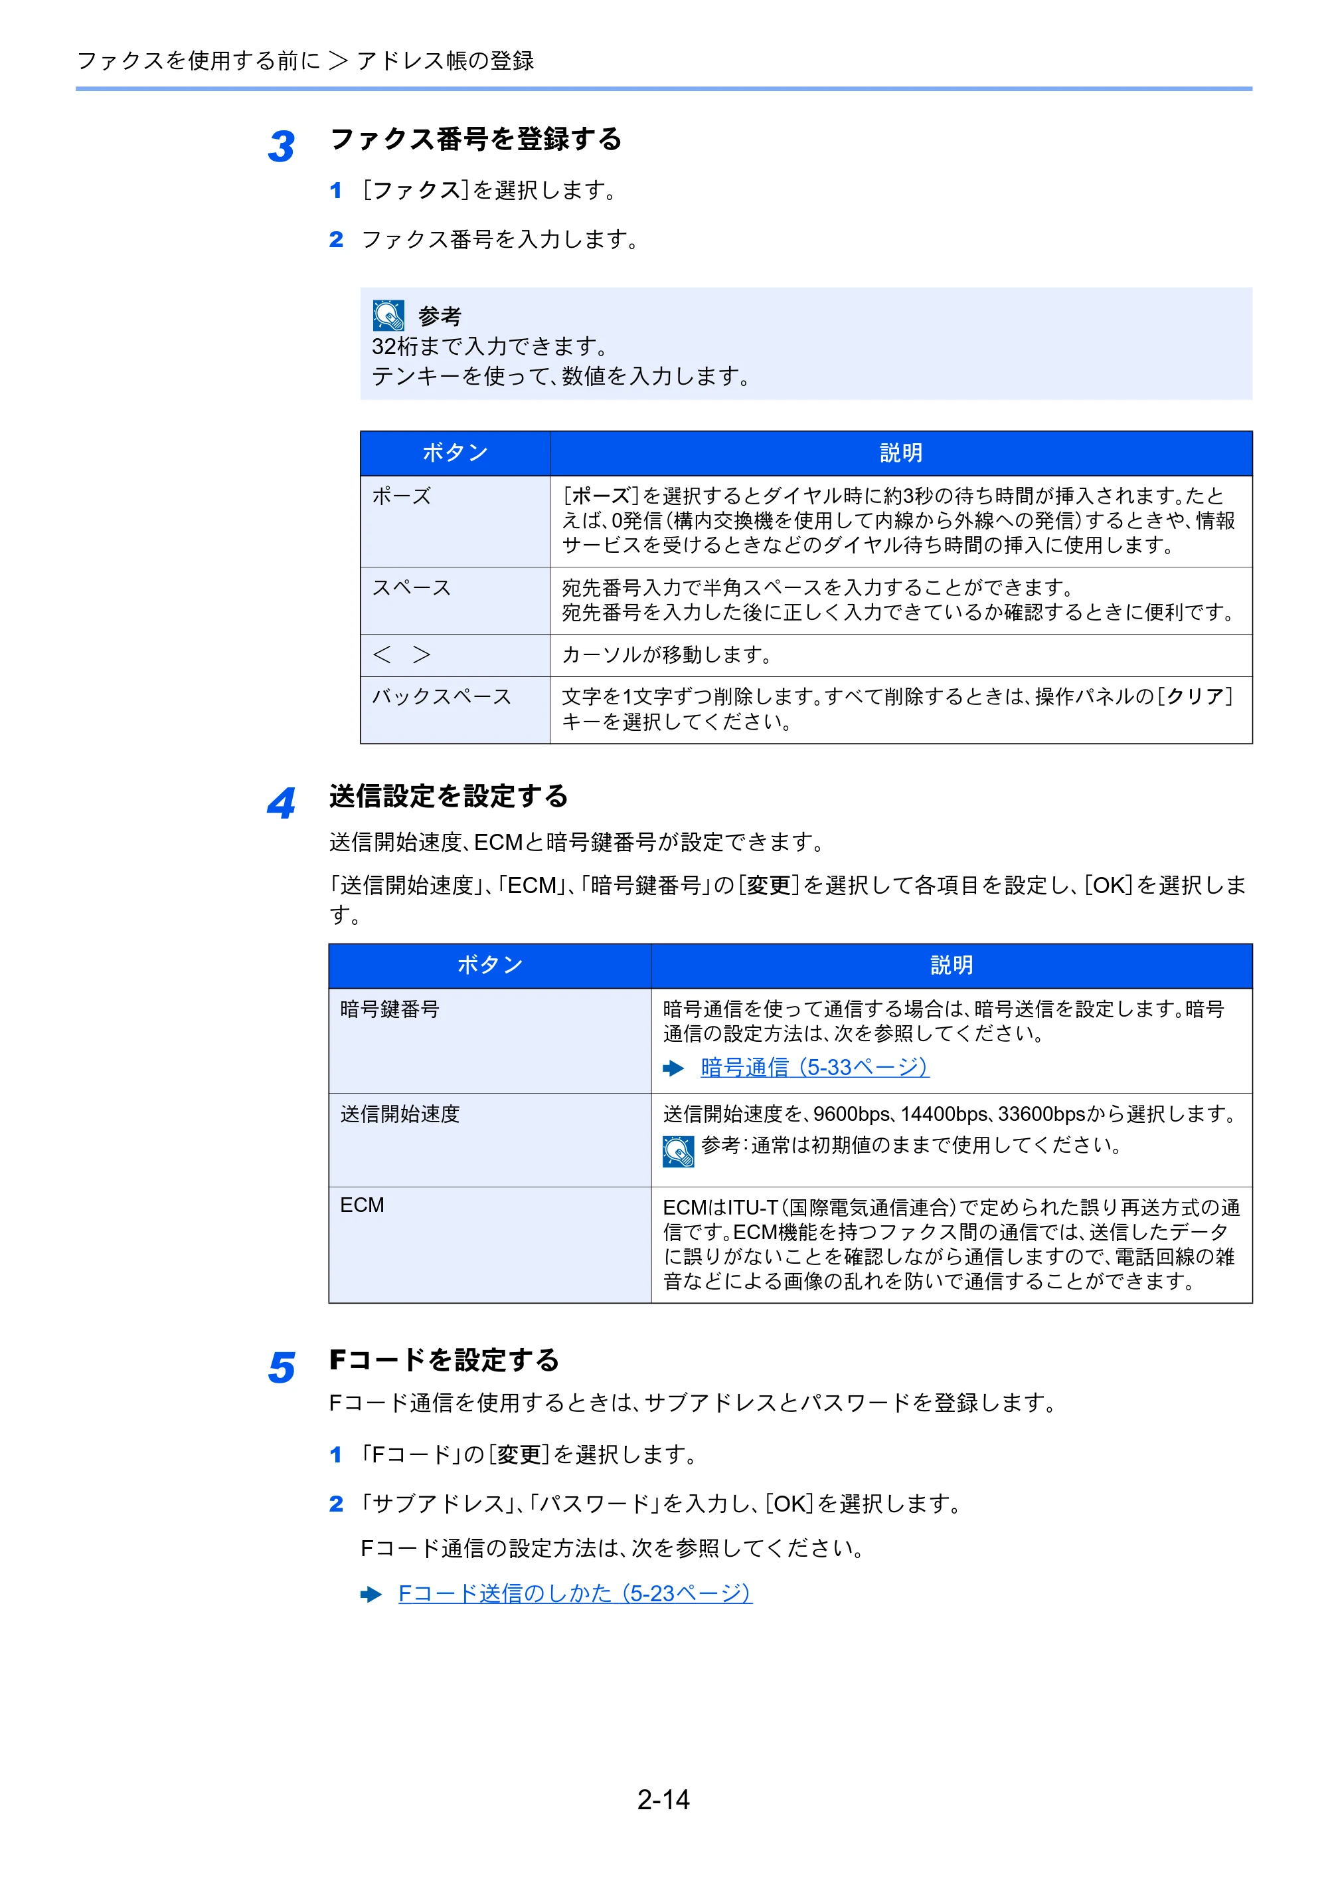The image size is (1328, 1881).
Task: Select the スペース table cell
Action: (456, 601)
